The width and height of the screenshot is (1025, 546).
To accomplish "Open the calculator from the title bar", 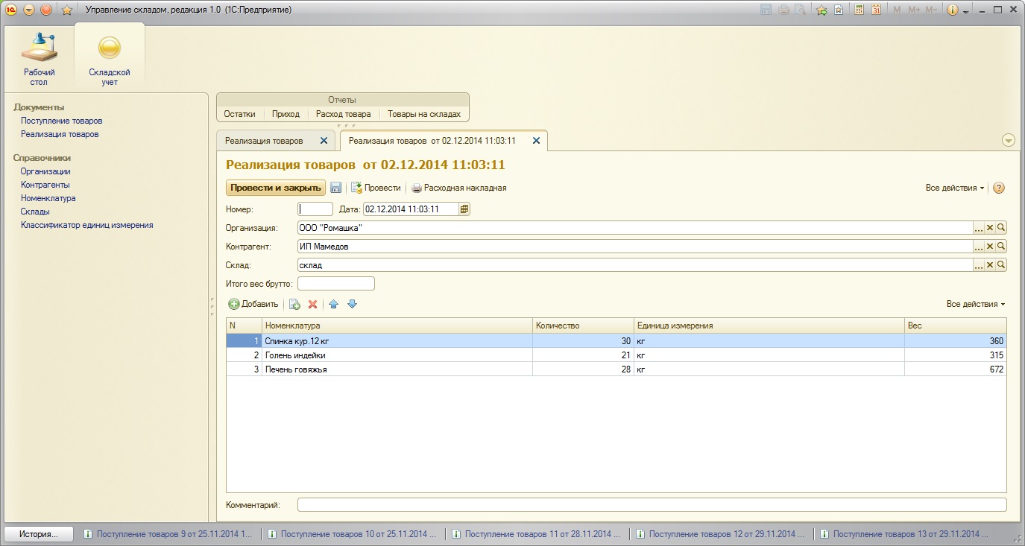I will [859, 10].
